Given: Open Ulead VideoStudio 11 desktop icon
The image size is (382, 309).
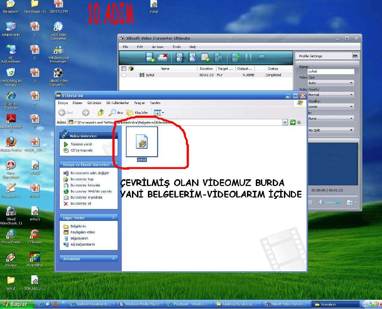Looking at the screenshot, I should (11, 215).
